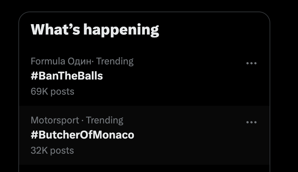This screenshot has width=298, height=172.
Task: Click the 69K posts count
Action: click(x=53, y=91)
